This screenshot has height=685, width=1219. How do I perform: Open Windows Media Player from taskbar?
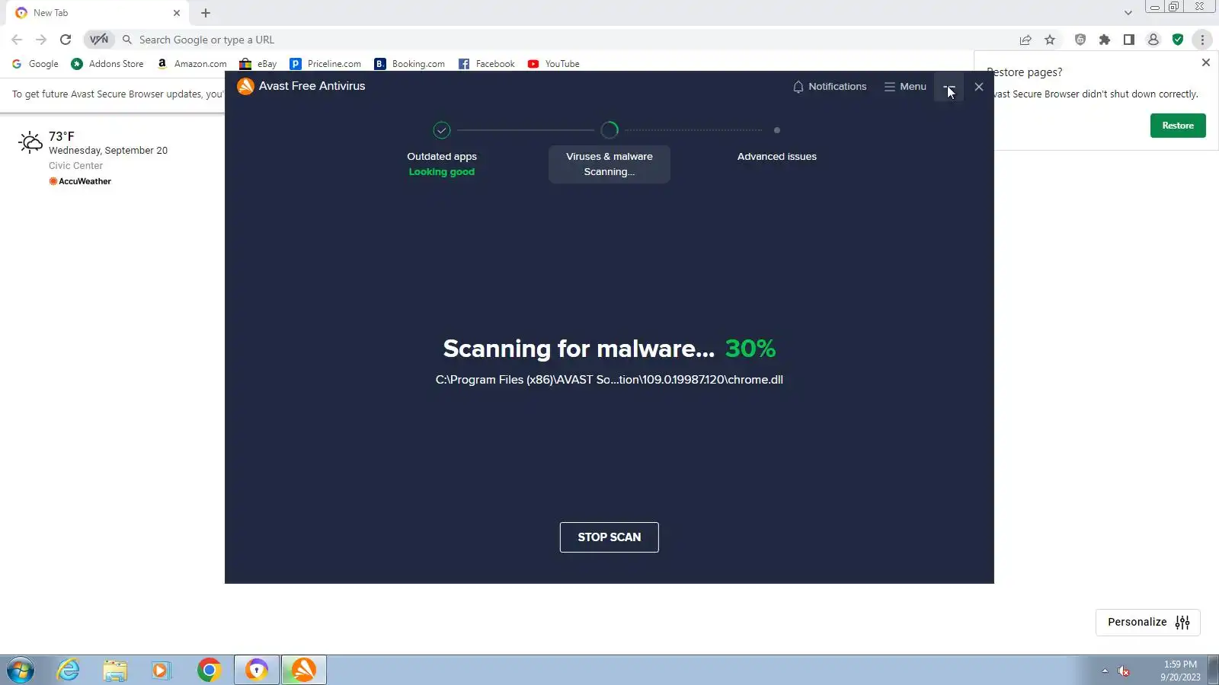coord(161,671)
